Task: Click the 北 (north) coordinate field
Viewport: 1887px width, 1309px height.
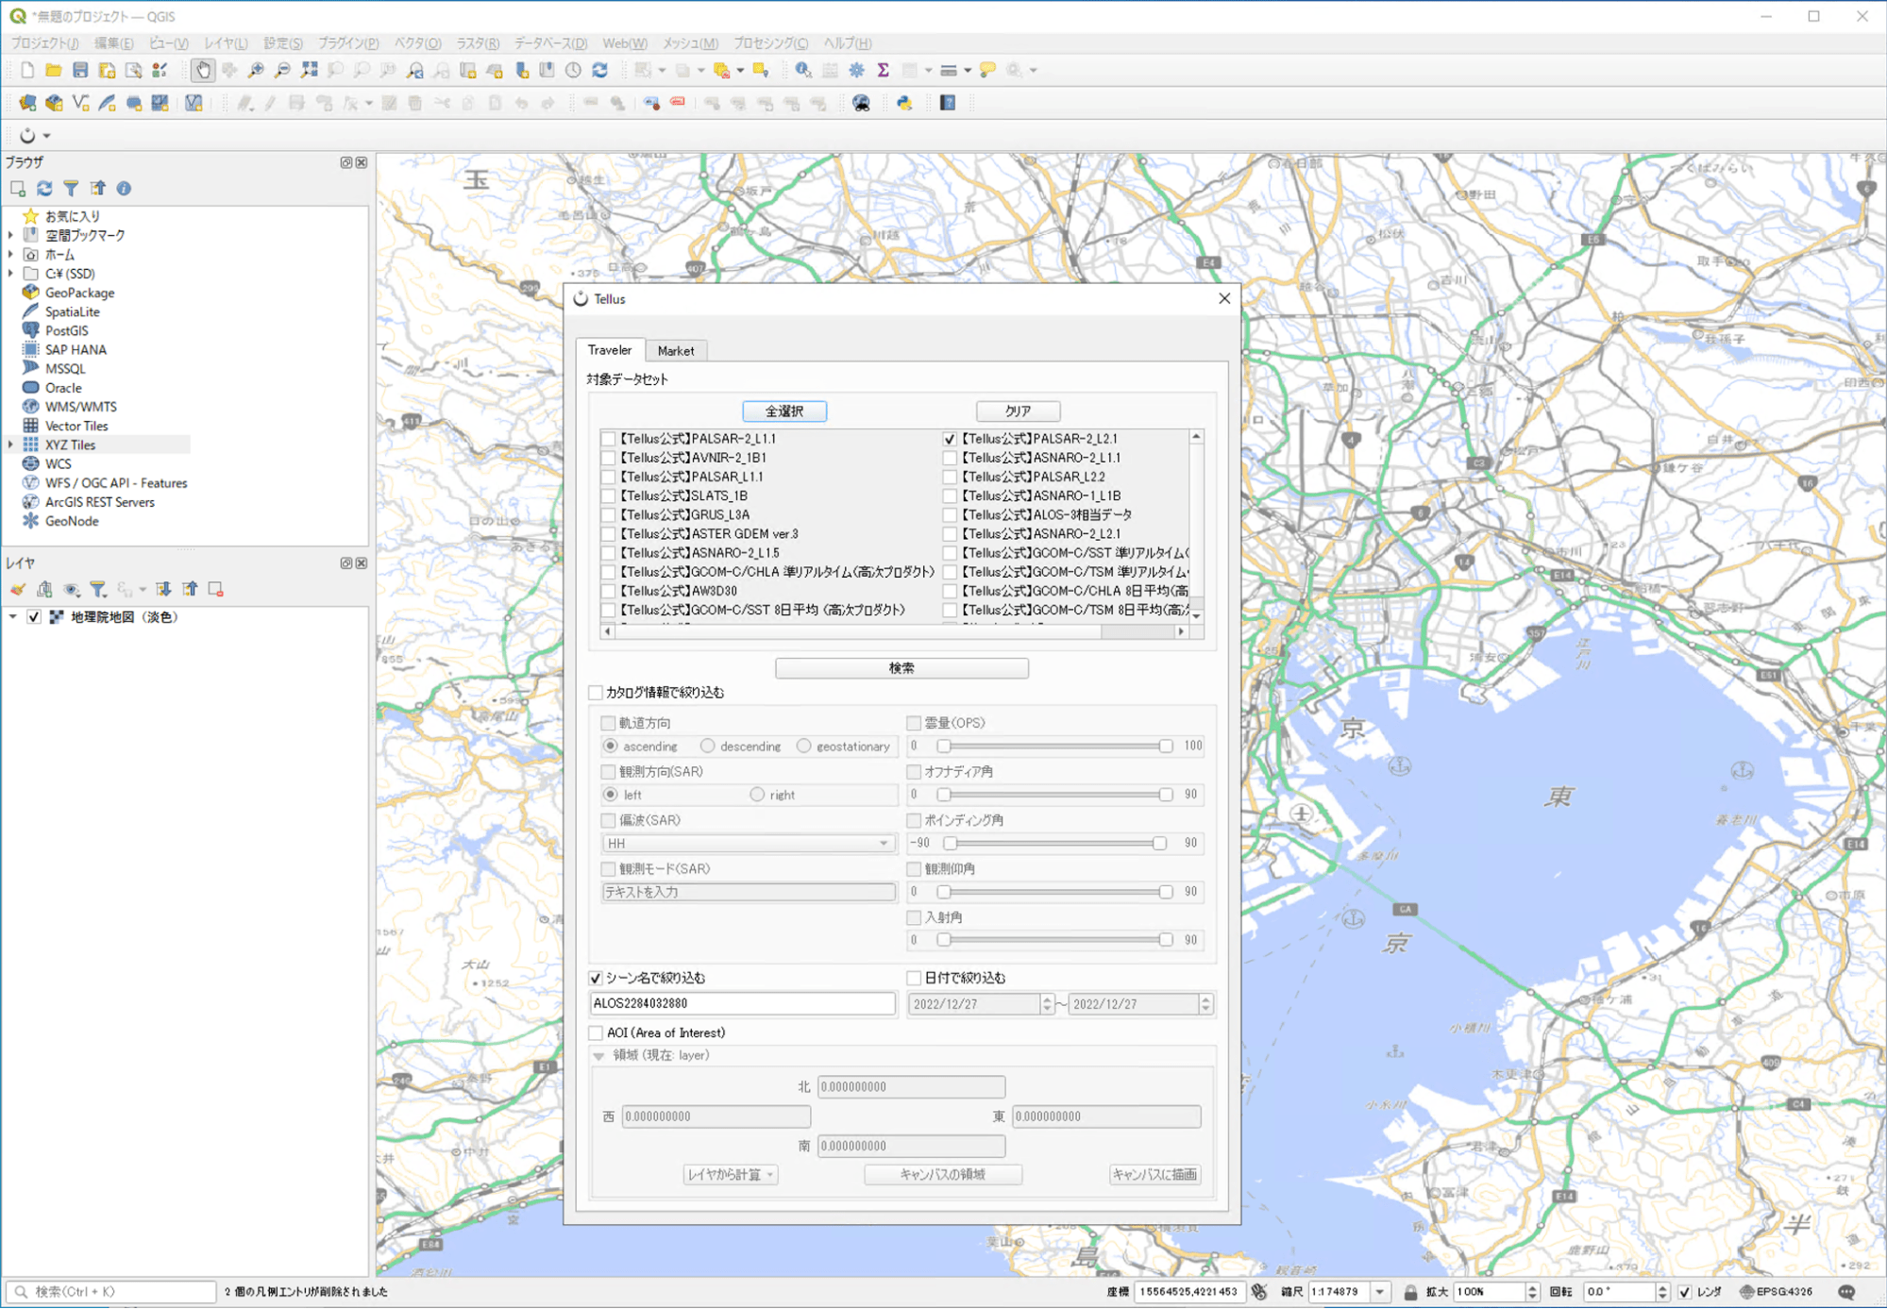Action: [911, 1087]
